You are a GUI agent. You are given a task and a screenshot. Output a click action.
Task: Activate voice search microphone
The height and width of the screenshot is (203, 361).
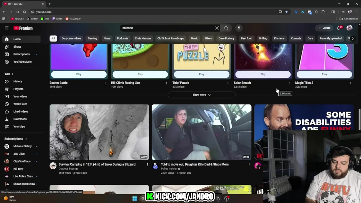pos(239,28)
